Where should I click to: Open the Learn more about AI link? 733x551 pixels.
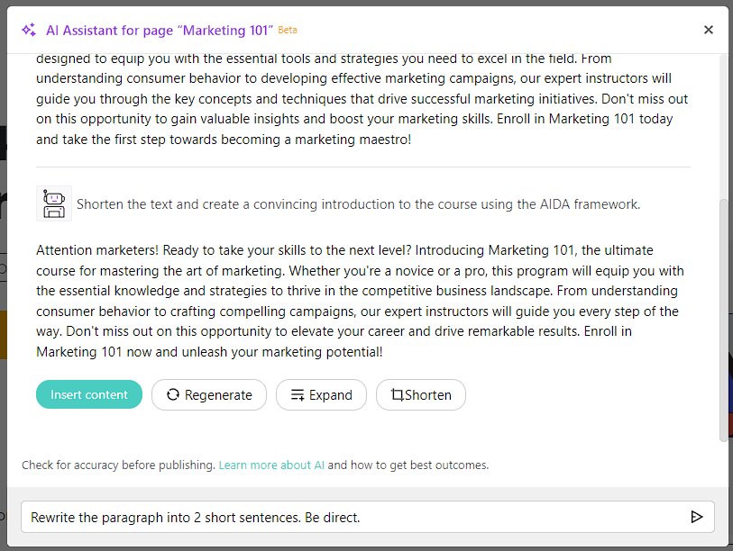pos(271,465)
